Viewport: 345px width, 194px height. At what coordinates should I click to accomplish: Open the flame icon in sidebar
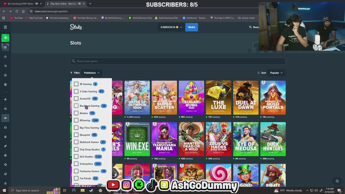click(5, 99)
